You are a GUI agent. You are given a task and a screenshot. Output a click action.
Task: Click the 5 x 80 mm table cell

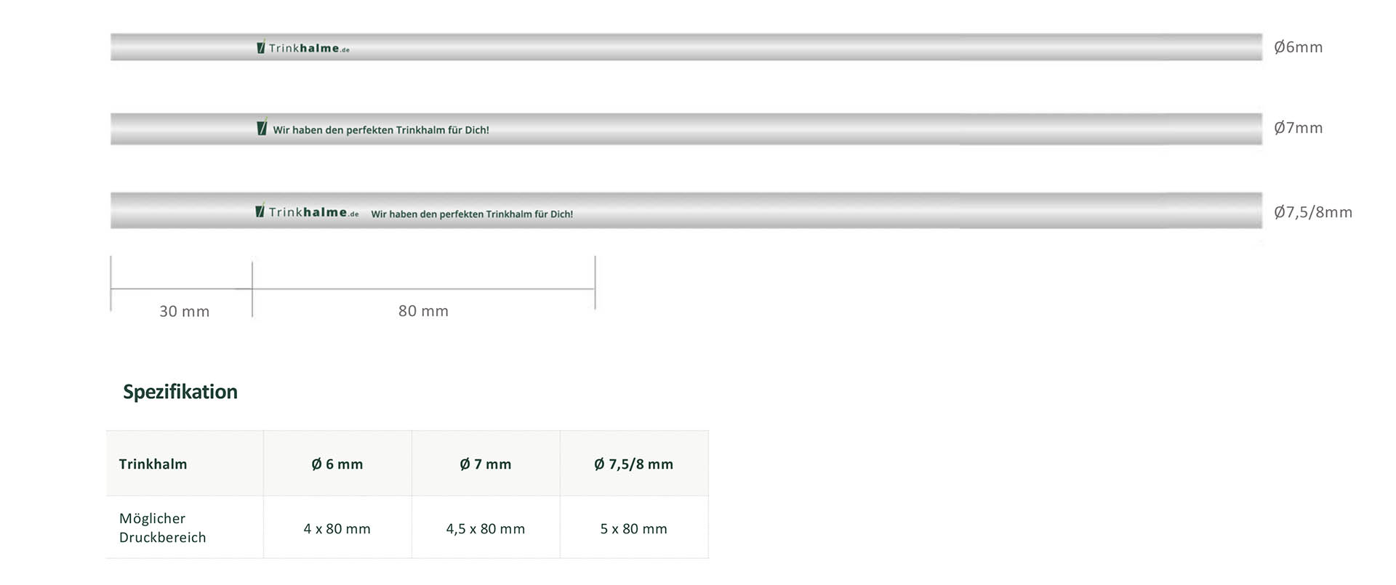633,529
